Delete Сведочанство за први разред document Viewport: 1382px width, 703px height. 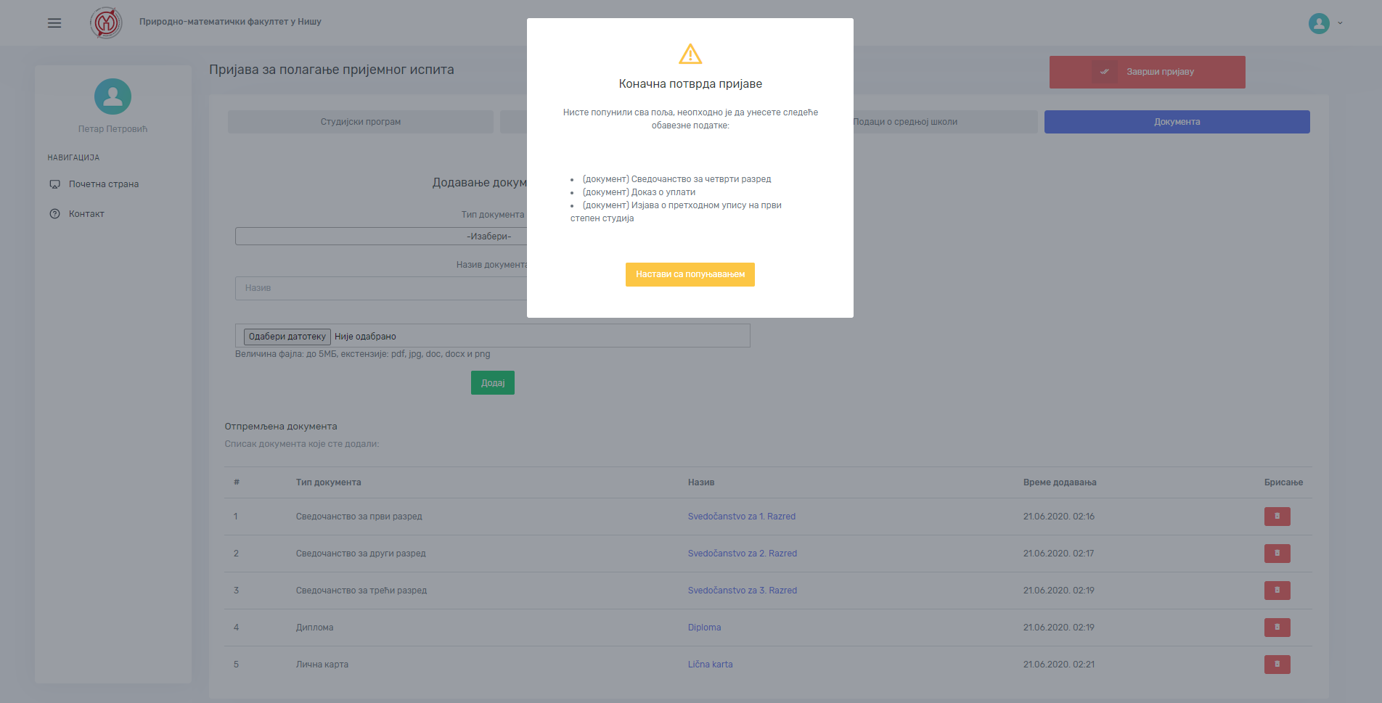click(x=1277, y=517)
